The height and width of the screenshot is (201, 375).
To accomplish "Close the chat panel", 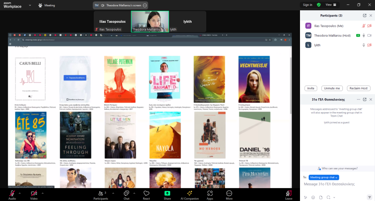I will [x=371, y=100].
